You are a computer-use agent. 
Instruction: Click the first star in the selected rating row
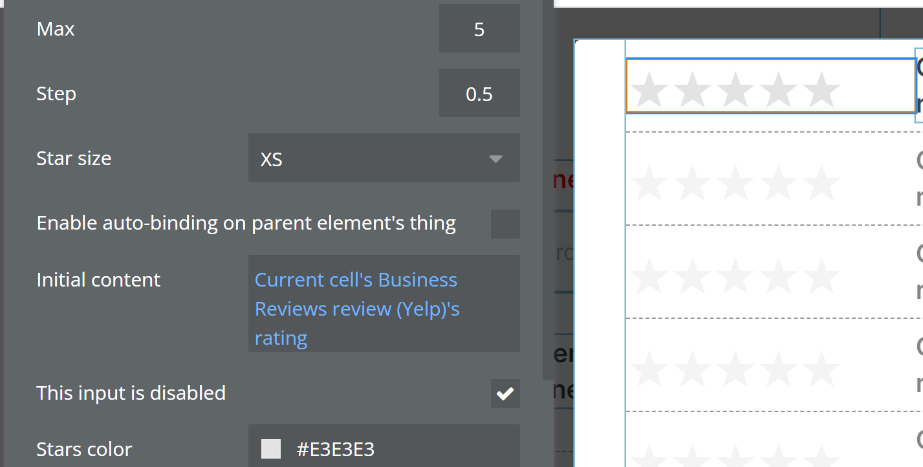[649, 89]
